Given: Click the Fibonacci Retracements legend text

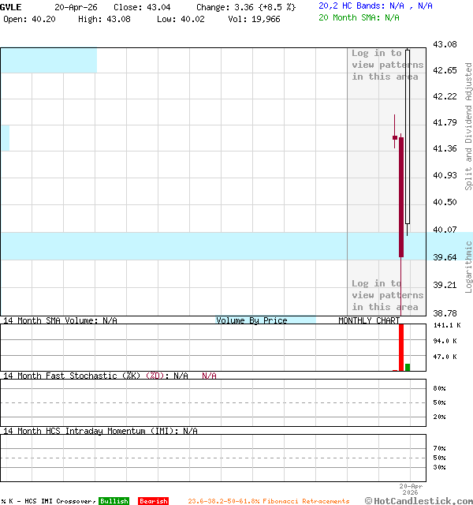Looking at the screenshot, I should coord(268,501).
